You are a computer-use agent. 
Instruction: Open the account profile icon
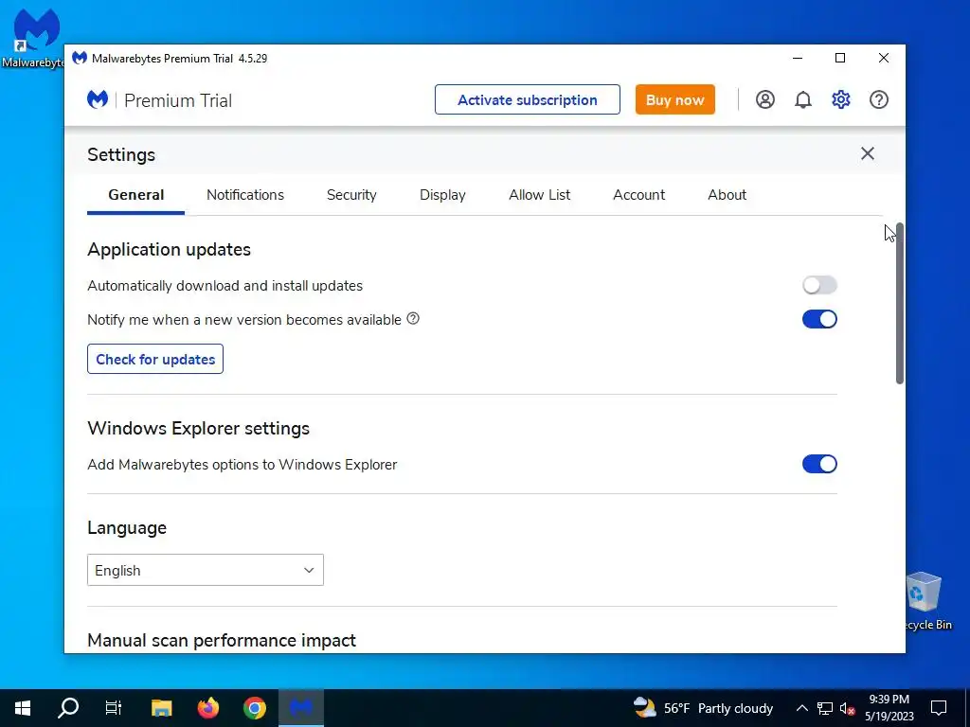(764, 99)
